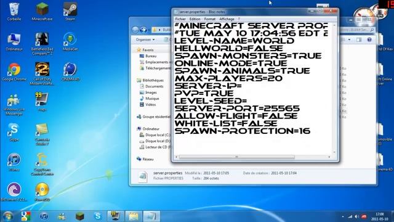Select the Skype desktop shortcut

click(14, 132)
